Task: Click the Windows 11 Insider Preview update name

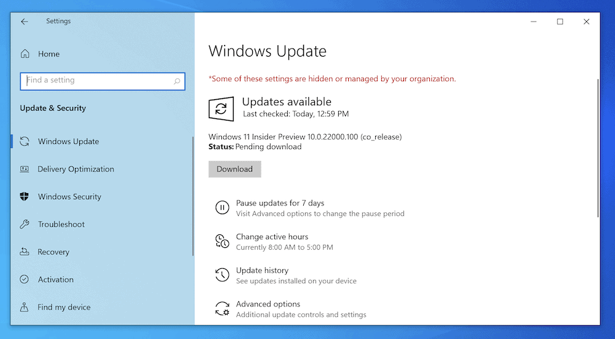Action: pos(305,137)
